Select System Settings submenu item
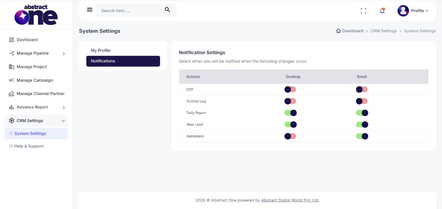442x209 pixels. (x=36, y=133)
